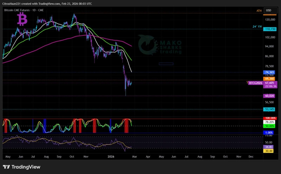
Task: Click the Bitcoin CME Futures chart title
Action: click(23, 10)
